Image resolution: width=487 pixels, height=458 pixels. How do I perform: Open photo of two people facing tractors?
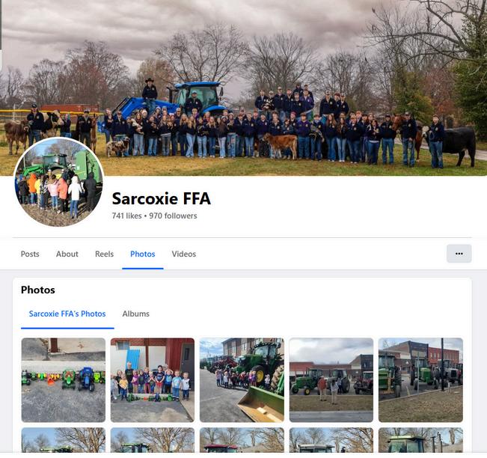tap(331, 380)
